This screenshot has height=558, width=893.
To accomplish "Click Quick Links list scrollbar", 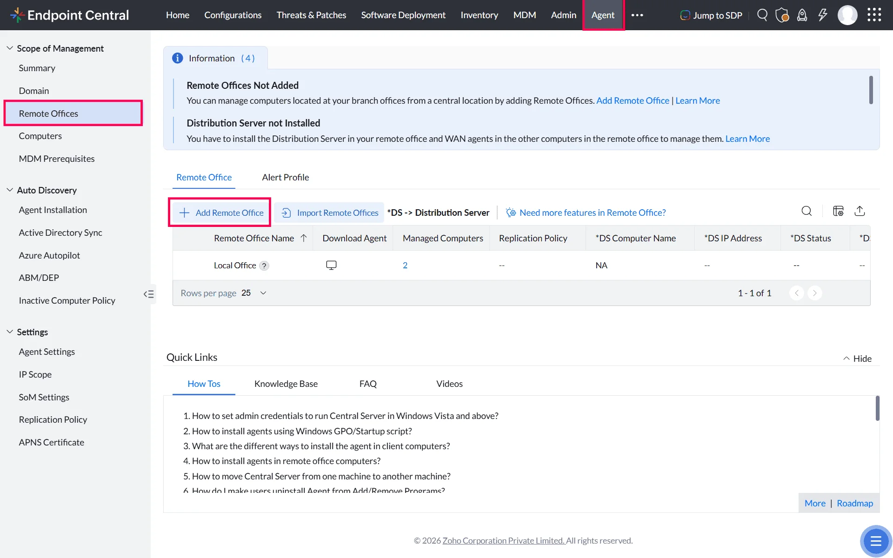I will tap(877, 408).
